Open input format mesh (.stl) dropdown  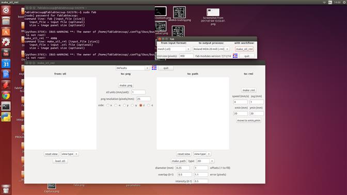[174, 49]
